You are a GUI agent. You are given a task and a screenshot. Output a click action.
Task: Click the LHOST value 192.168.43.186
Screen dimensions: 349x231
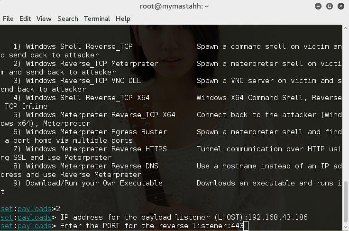click(x=278, y=217)
